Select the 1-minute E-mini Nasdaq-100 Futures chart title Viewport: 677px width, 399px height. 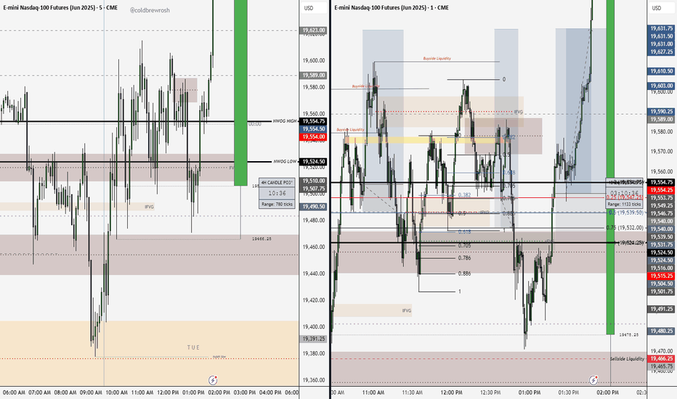click(392, 8)
